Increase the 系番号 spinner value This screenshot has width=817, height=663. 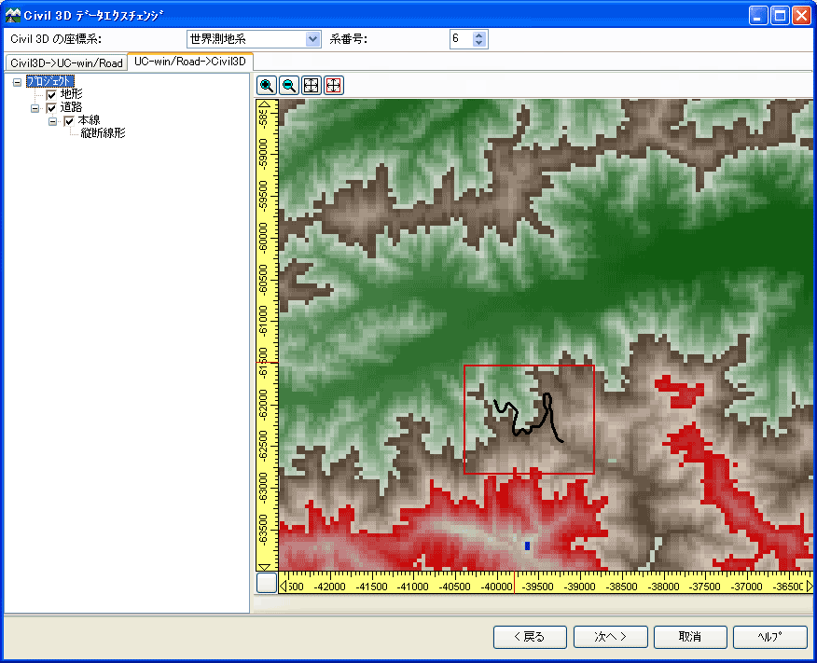(479, 35)
